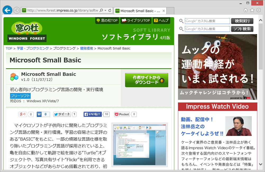Click the browser Forward arrow button
The image size is (265, 172).
click(17, 11)
